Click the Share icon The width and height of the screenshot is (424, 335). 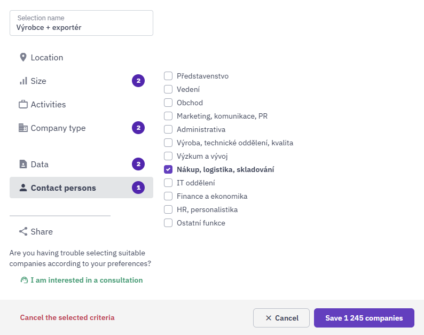click(x=23, y=231)
